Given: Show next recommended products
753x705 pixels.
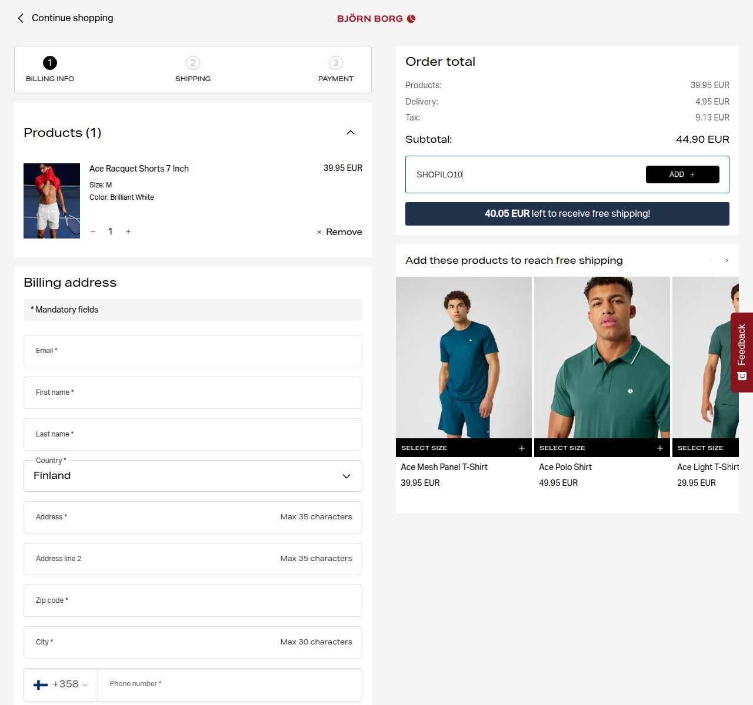Looking at the screenshot, I should pyautogui.click(x=727, y=260).
